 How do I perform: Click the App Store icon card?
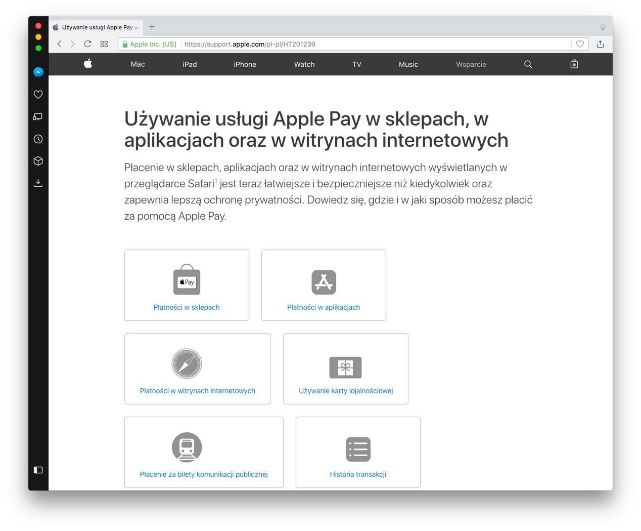tap(324, 282)
